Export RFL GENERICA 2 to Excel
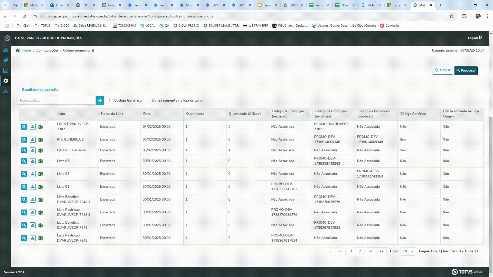 41,140
